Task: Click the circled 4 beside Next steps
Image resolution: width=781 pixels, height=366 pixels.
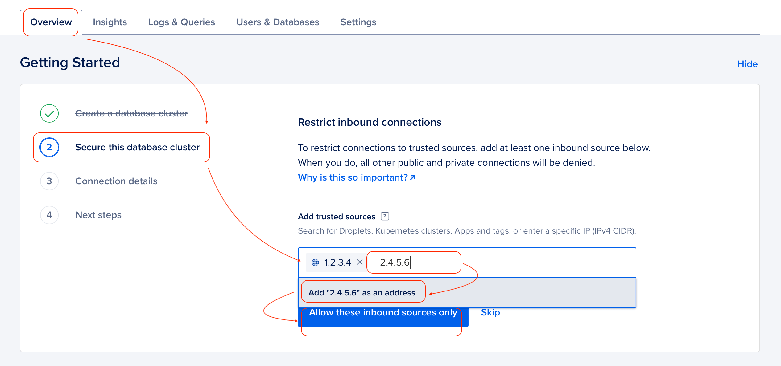Action: tap(49, 215)
